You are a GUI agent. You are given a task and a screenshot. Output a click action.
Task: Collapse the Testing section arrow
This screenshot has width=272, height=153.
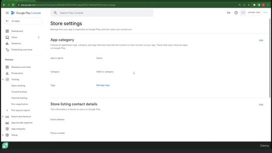[x=3, y=79]
